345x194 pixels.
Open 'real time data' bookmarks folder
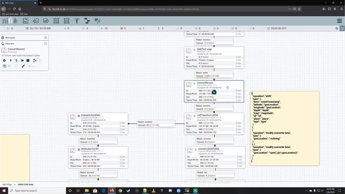click(10, 14)
